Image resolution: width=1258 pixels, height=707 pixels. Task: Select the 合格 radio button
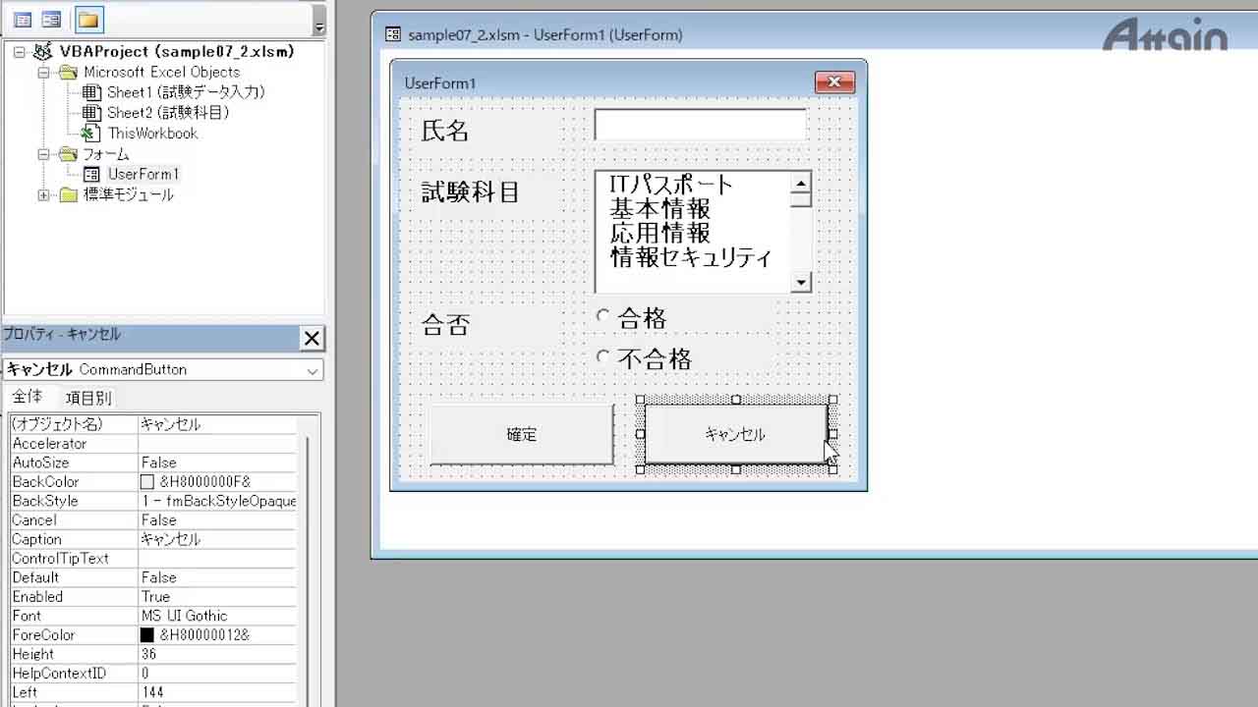(x=603, y=316)
